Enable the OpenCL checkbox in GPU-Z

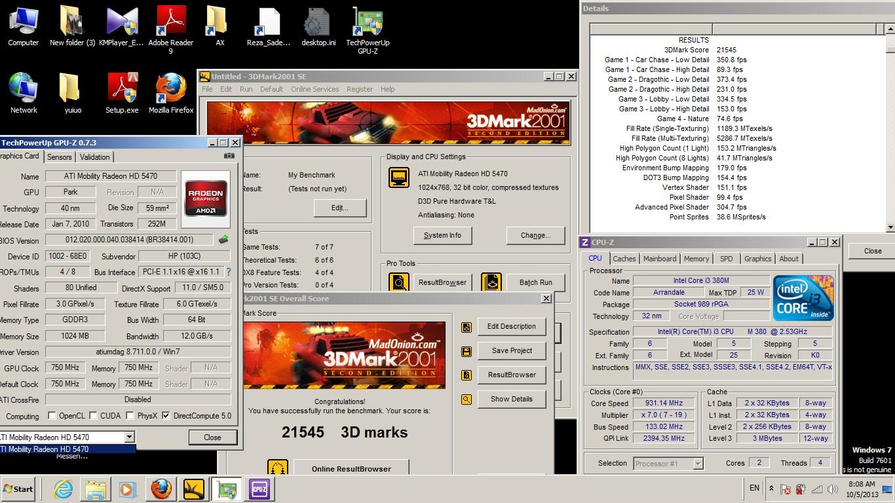tap(52, 416)
